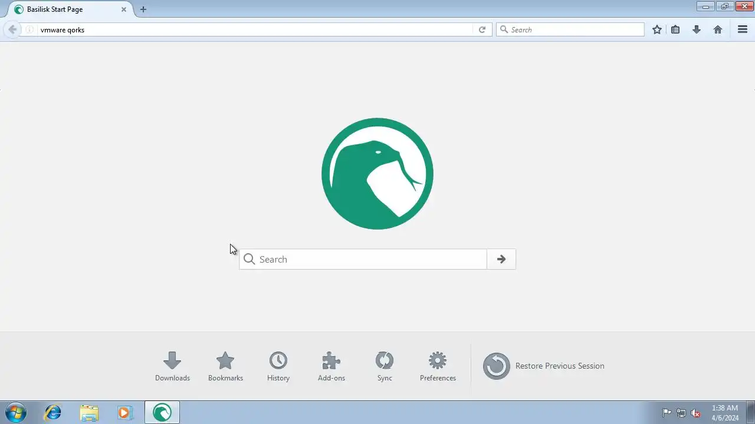Viewport: 755px width, 424px height.
Task: Open Preferences from the start page
Action: [438, 366]
